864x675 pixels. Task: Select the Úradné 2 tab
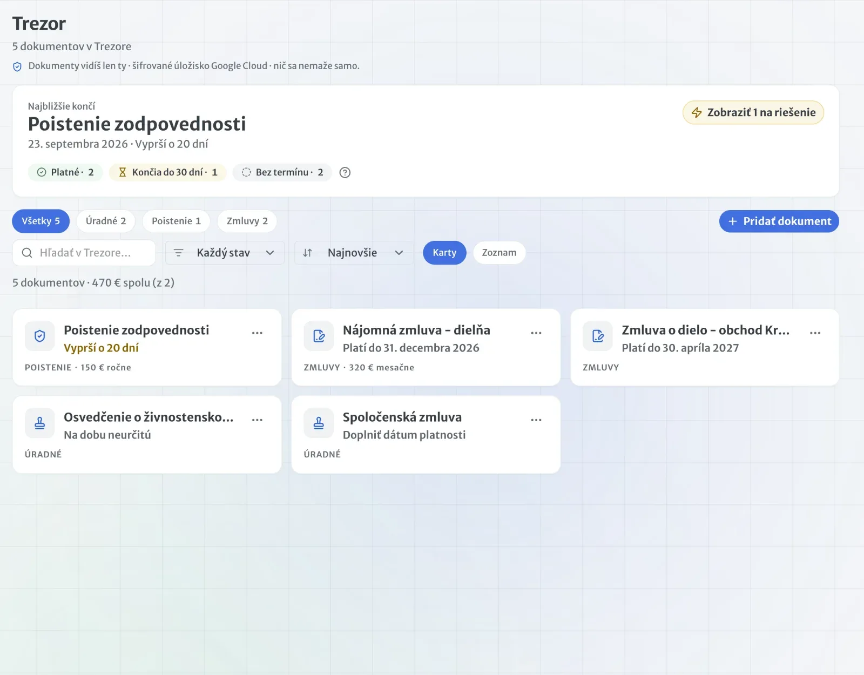106,221
